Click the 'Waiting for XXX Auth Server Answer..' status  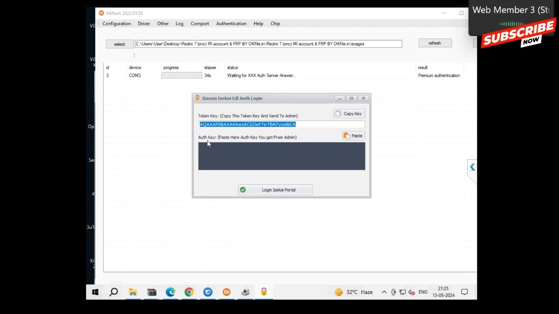pyautogui.click(x=261, y=75)
